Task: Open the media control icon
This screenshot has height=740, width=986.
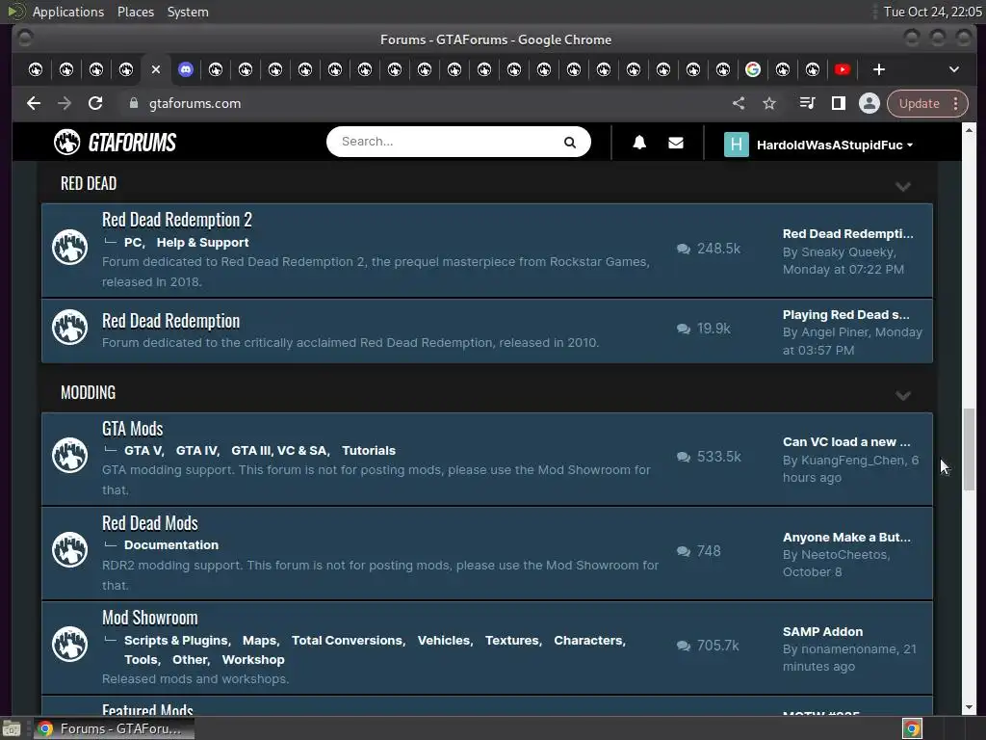Action: tap(807, 103)
